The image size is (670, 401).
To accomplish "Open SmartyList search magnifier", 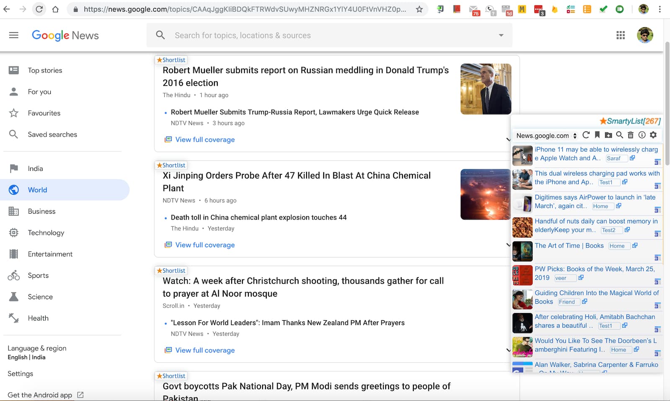I will (620, 135).
